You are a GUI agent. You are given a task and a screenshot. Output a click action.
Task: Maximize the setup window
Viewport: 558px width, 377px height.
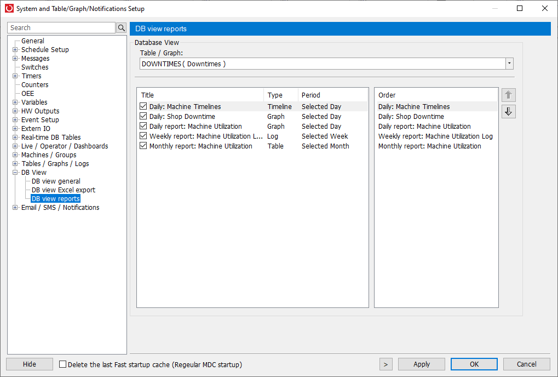pyautogui.click(x=520, y=8)
